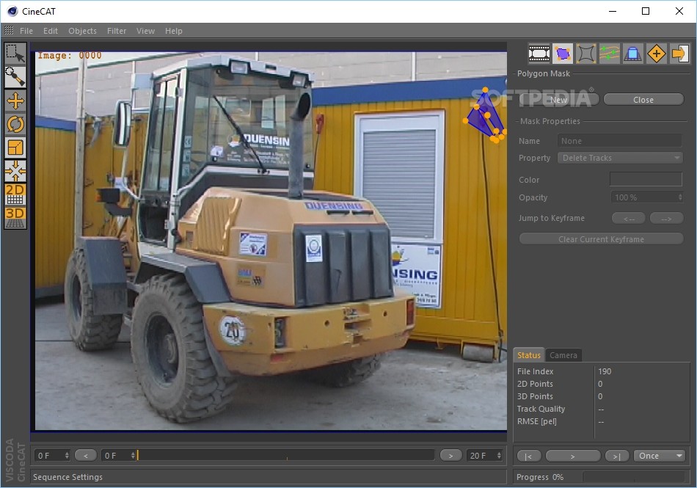The width and height of the screenshot is (697, 488).
Task: Jump to previous keyframe button
Action: click(629, 218)
